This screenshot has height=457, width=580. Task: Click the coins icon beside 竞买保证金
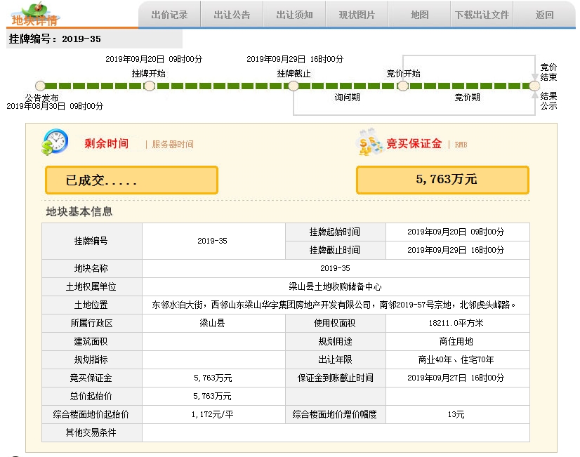point(369,142)
